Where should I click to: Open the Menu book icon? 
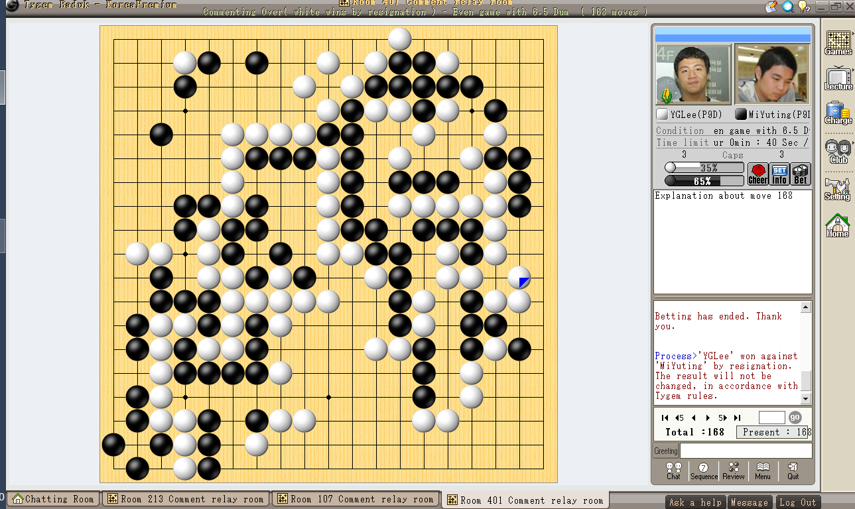pos(763,471)
